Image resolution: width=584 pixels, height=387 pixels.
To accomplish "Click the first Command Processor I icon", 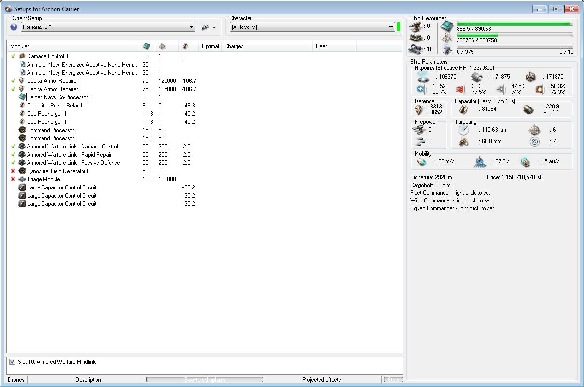I will (22, 130).
